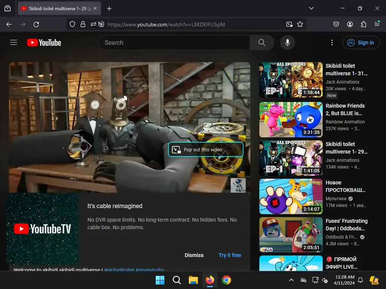
Task: Open Skibidi toilet multiverse 1-29 sidebar thumbnail
Action: click(291, 158)
